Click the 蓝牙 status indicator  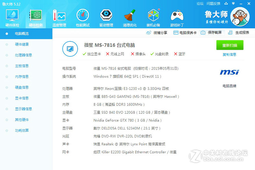(179, 54)
